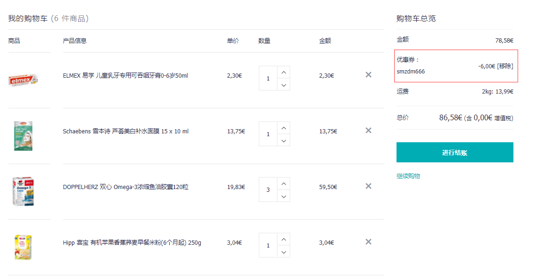This screenshot has height=277, width=534.
Task: Click subtotal amount 78,58€
Action: pos(504,41)
